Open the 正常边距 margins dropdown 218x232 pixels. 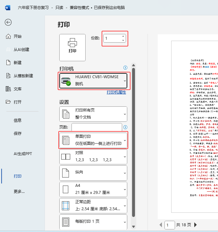93,206
